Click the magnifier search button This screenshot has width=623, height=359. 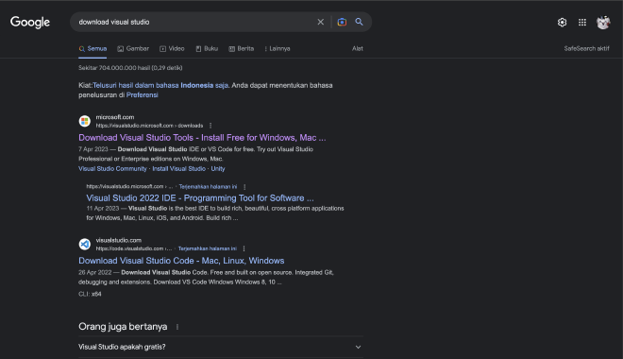(359, 22)
